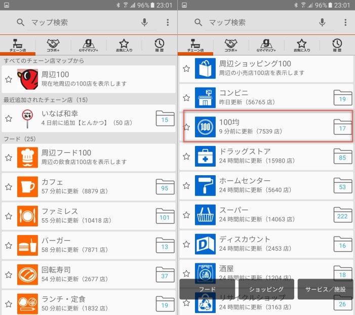This screenshot has width=355, height=315.
Task: Tap the search magnifier icon in left screen
Action: click(x=20, y=22)
